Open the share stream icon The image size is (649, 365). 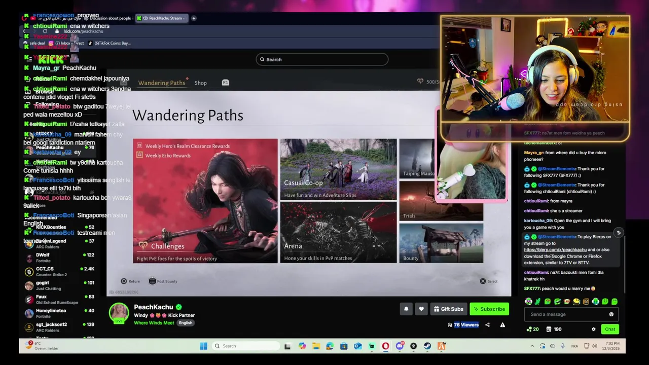click(487, 325)
